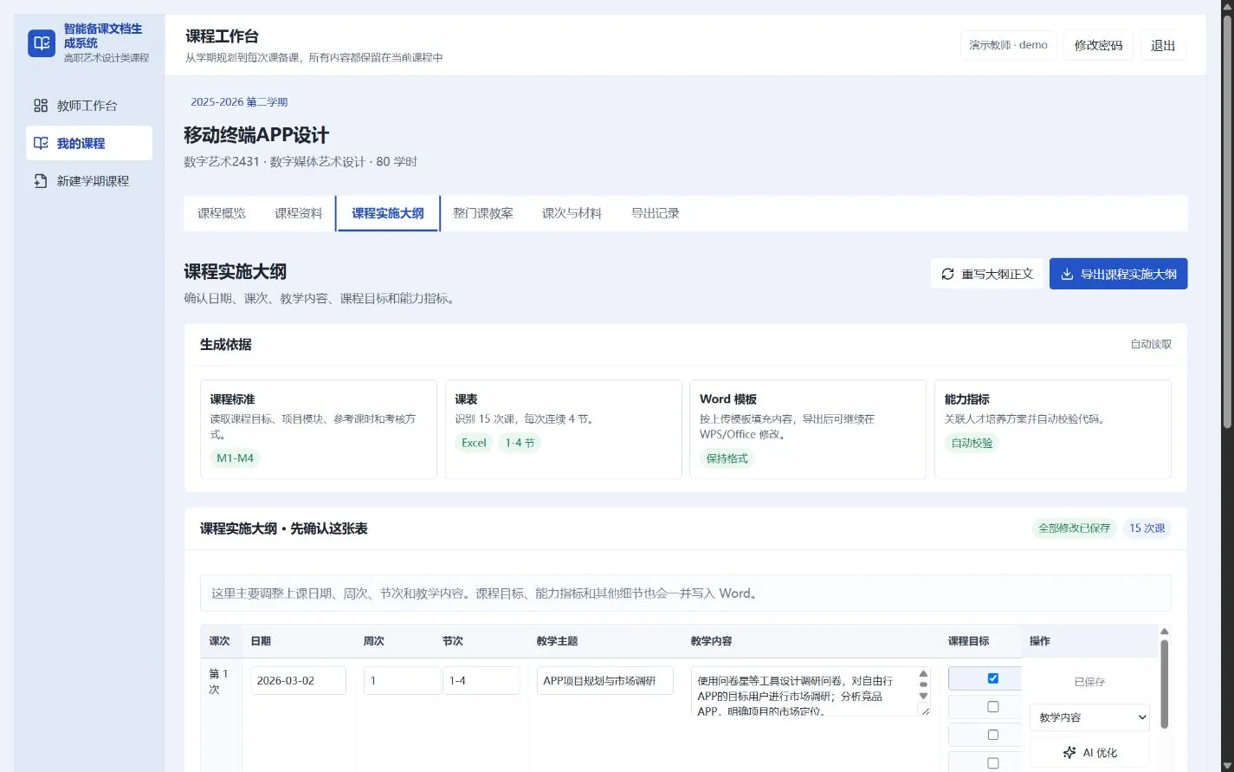The width and height of the screenshot is (1234, 772).
Task: Click the 已保存 status button for 第1次
Action: 1089,682
